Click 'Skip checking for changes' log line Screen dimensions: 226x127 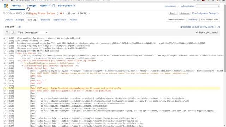pos(48,38)
